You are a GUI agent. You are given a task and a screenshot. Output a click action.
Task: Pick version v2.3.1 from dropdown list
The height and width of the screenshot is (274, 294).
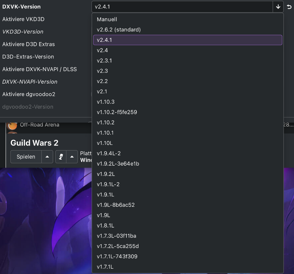coord(187,61)
